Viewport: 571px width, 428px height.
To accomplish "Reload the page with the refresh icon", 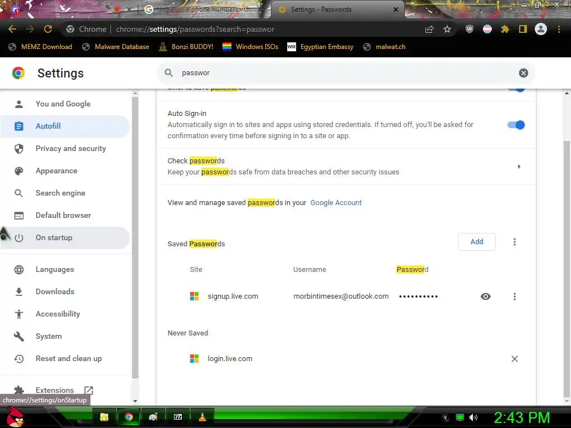I will coord(48,29).
